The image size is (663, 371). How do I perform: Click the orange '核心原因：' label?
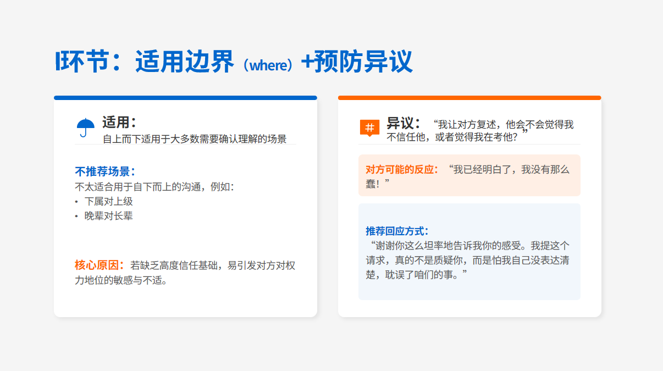[x=100, y=265]
